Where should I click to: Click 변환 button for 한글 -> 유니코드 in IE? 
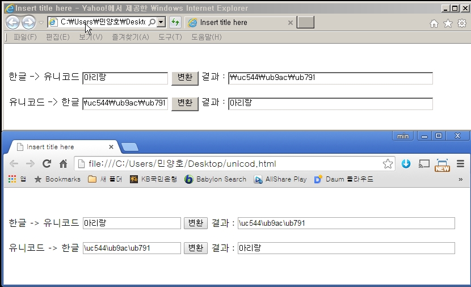tap(184, 78)
